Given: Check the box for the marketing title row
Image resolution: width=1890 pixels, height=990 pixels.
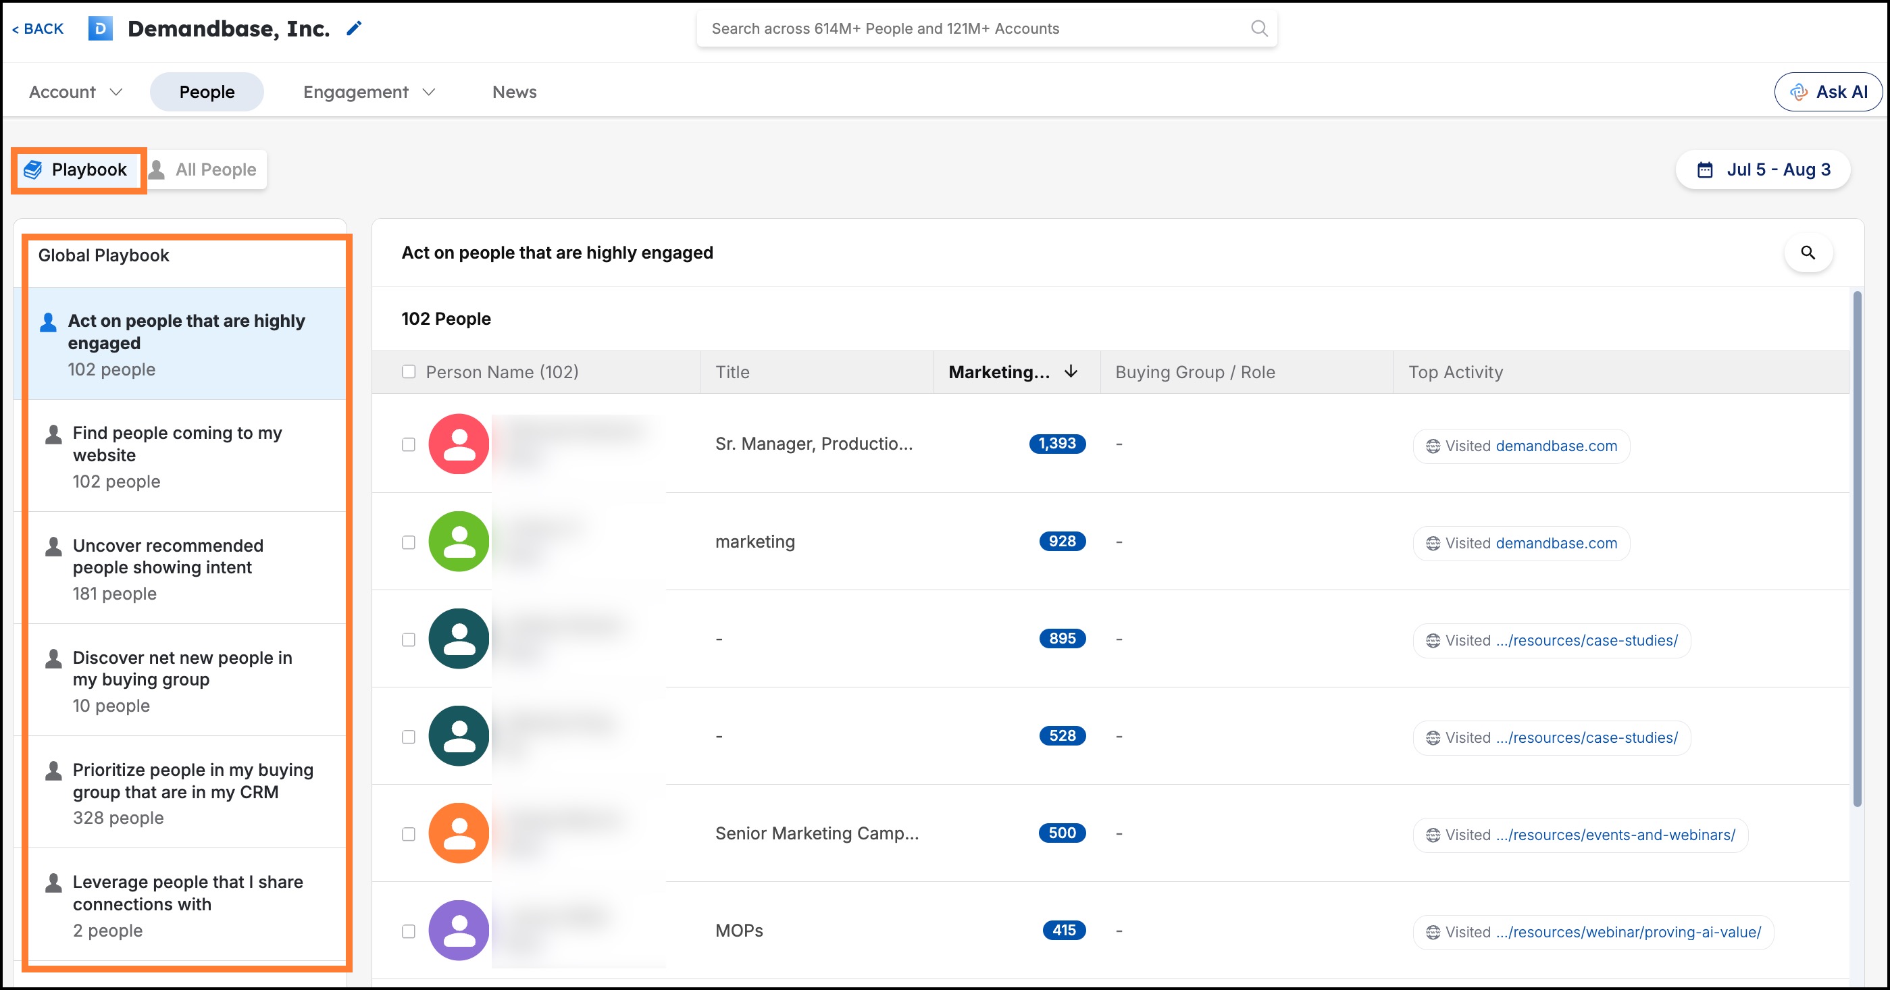Looking at the screenshot, I should (409, 542).
